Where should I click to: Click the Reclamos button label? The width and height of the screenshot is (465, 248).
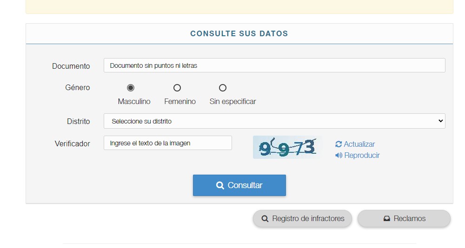[x=409, y=219]
